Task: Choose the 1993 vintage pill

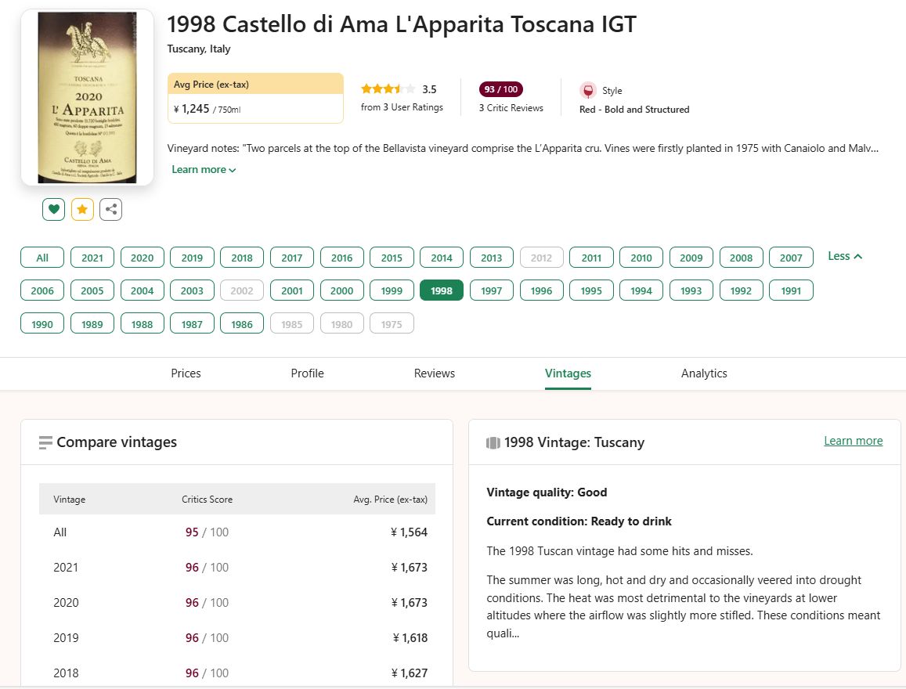Action: 691,290
